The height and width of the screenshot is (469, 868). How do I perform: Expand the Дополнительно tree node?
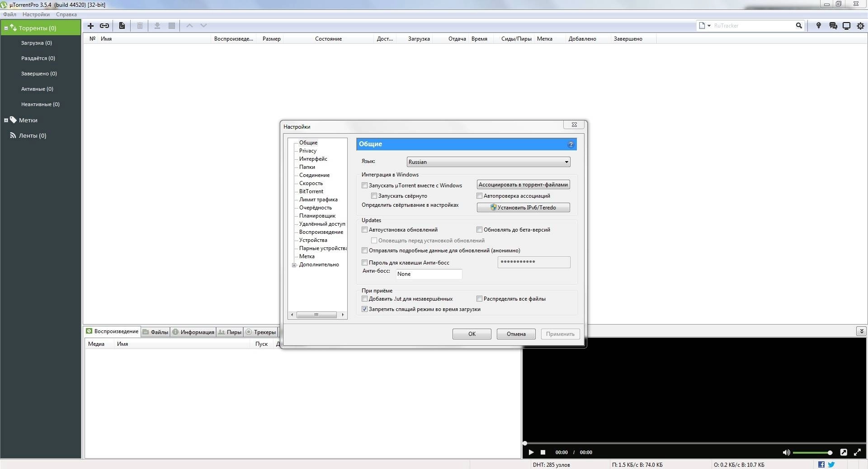[294, 265]
